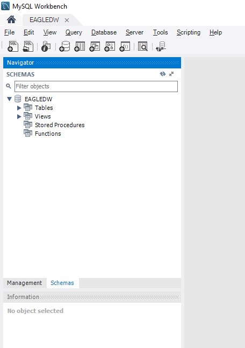Screen dimensions: 245x348
Task: Search table data icon in toolbar
Action: tap(143, 46)
